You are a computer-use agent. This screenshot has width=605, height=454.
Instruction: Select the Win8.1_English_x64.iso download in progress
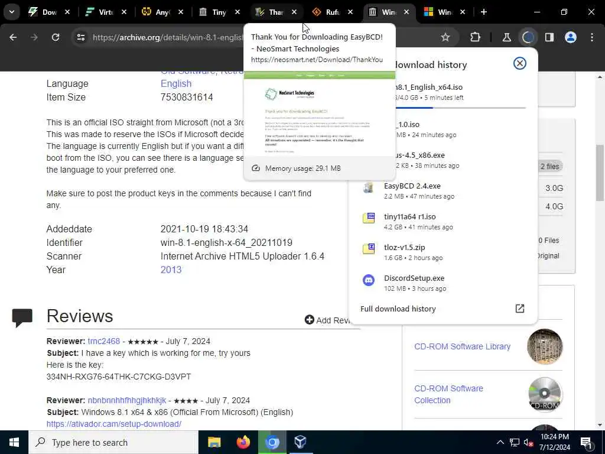click(443, 93)
